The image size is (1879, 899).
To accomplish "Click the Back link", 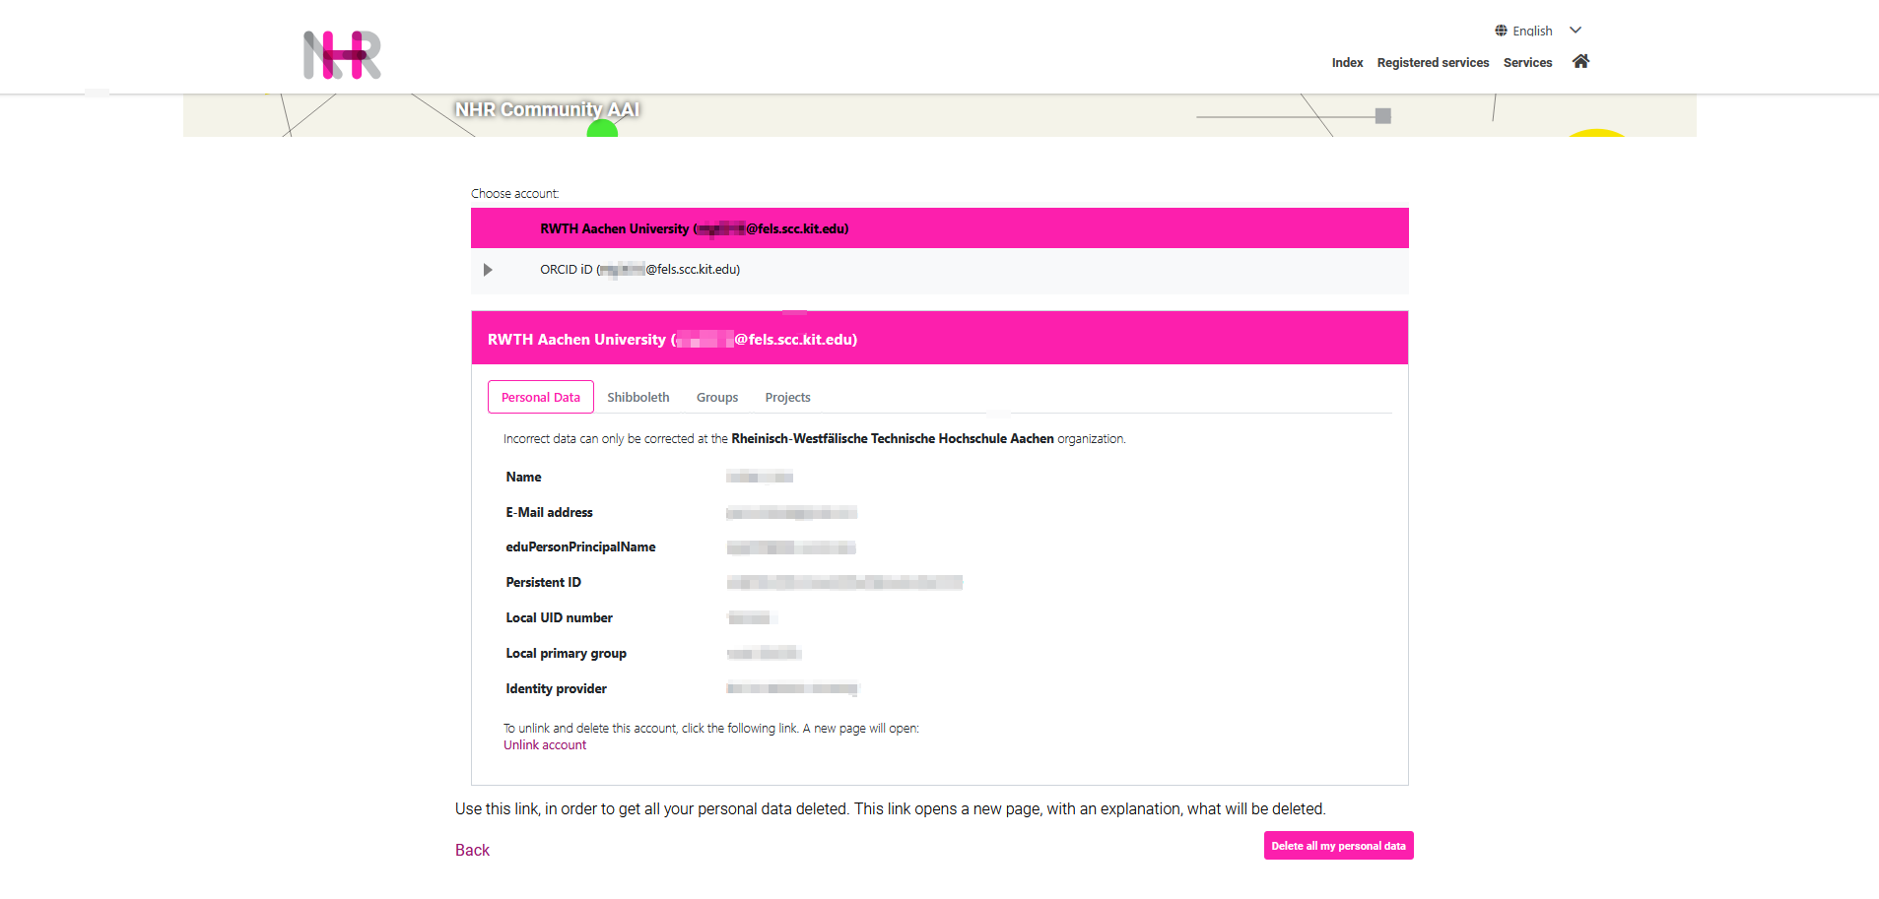I will coord(472,850).
